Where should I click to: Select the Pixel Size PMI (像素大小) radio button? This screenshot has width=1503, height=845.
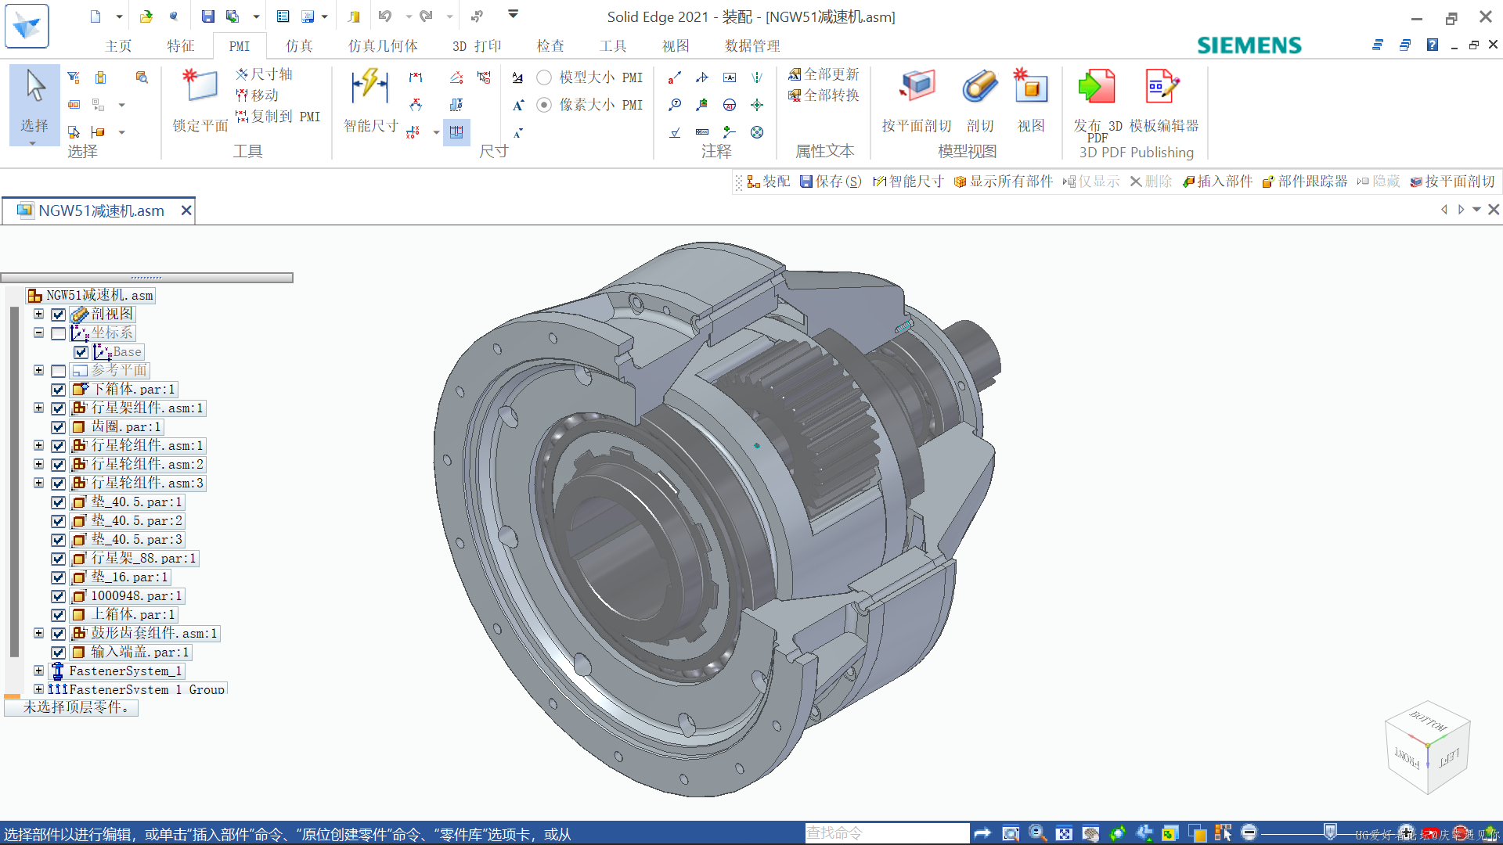click(x=544, y=105)
